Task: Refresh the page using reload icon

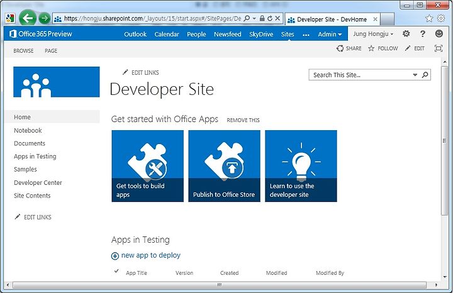Action: [270, 18]
